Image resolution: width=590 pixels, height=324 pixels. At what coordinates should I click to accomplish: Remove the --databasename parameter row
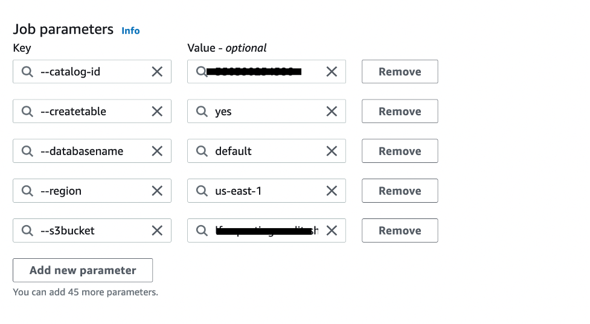[x=400, y=151]
